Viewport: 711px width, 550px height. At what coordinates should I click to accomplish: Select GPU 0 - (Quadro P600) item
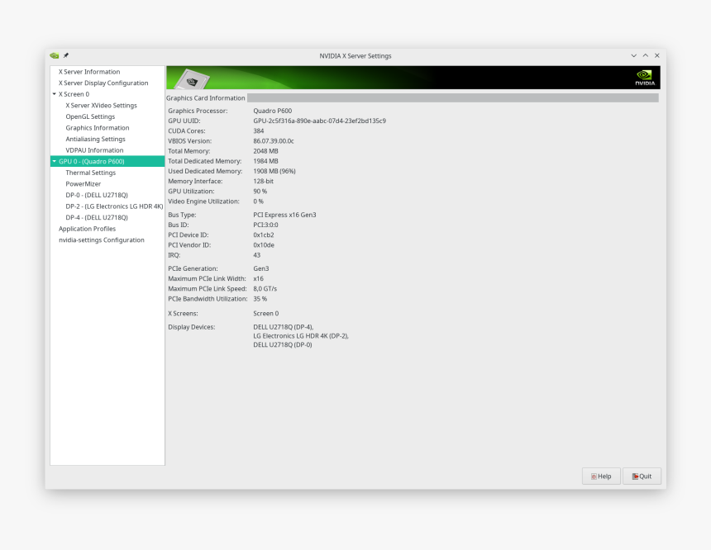coord(107,161)
